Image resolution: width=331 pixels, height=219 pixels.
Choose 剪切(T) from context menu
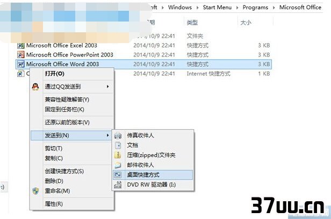pos(54,149)
